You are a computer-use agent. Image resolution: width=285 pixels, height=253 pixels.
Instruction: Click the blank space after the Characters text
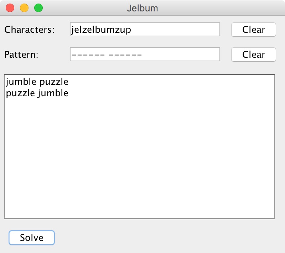[x=178, y=30]
